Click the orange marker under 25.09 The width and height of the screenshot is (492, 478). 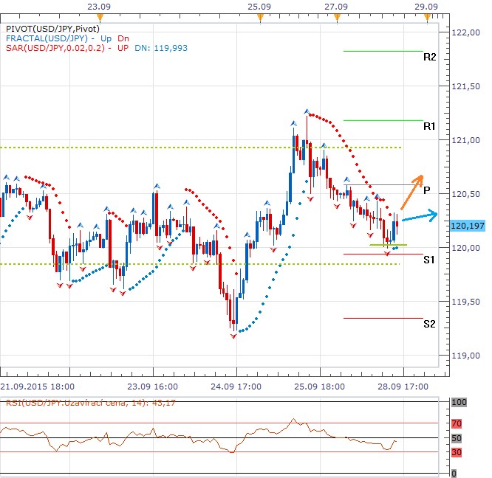click(x=256, y=18)
